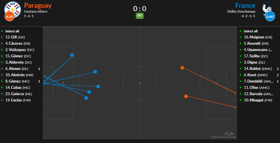Select the lower orange event dot
This screenshot has height=143, width=280.
tap(186, 96)
